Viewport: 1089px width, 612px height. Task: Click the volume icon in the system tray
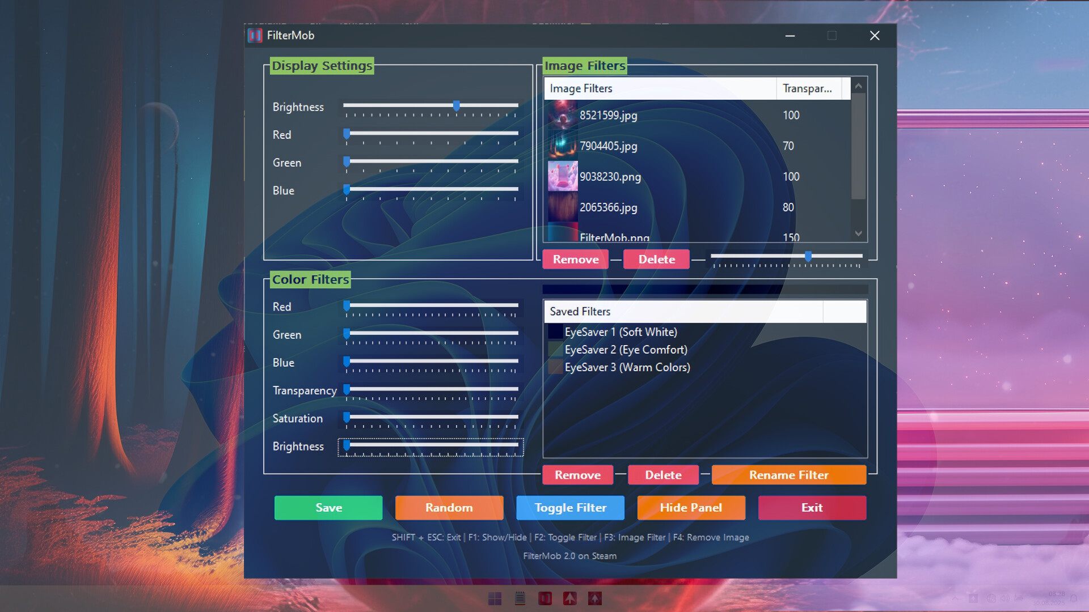(x=1005, y=598)
